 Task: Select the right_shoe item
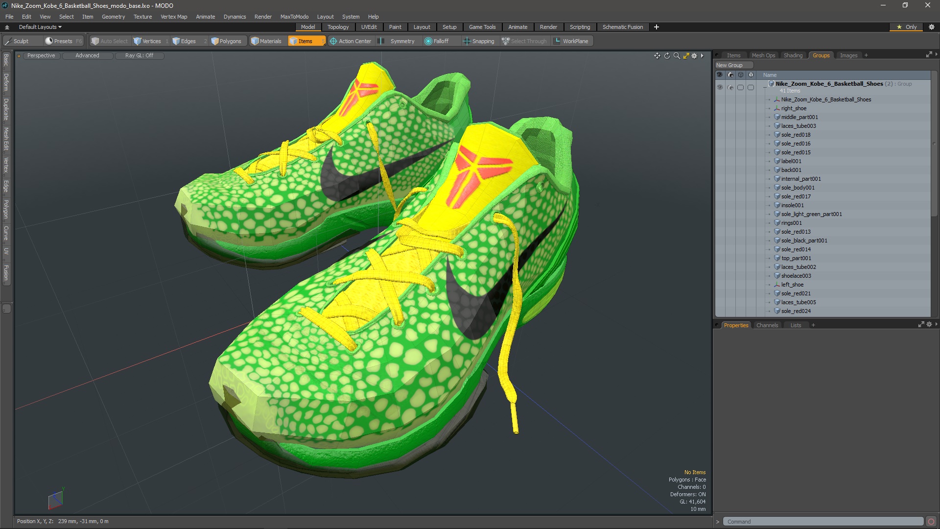(x=794, y=108)
